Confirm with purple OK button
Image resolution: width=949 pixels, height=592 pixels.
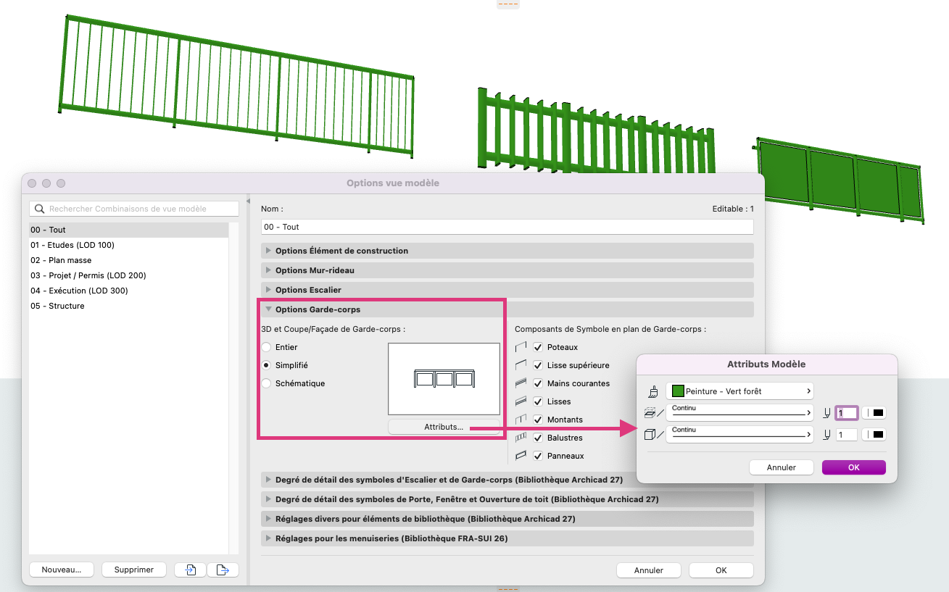tap(853, 467)
